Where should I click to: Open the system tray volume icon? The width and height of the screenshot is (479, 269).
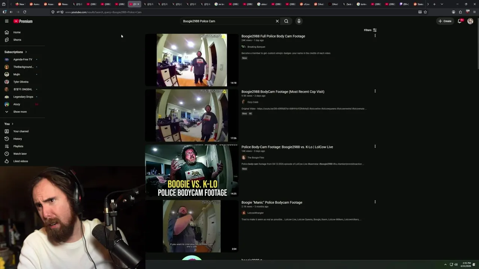tap(456, 265)
